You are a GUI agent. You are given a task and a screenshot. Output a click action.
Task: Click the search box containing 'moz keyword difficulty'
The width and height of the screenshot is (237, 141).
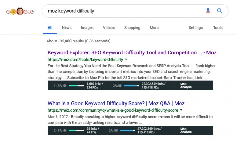[x=122, y=11]
